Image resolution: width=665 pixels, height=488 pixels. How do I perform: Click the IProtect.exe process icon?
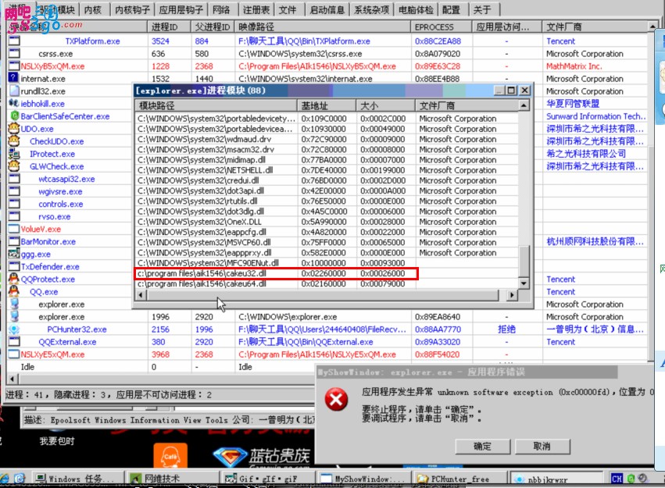(x=14, y=154)
